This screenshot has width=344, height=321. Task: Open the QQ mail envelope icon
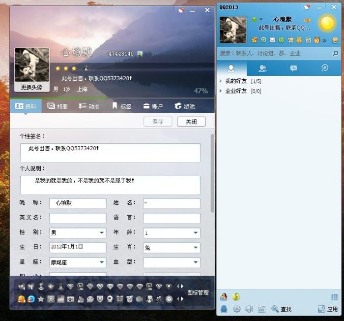(272, 40)
